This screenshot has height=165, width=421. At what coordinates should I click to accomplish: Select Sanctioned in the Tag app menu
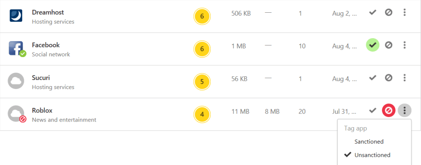[x=369, y=142]
